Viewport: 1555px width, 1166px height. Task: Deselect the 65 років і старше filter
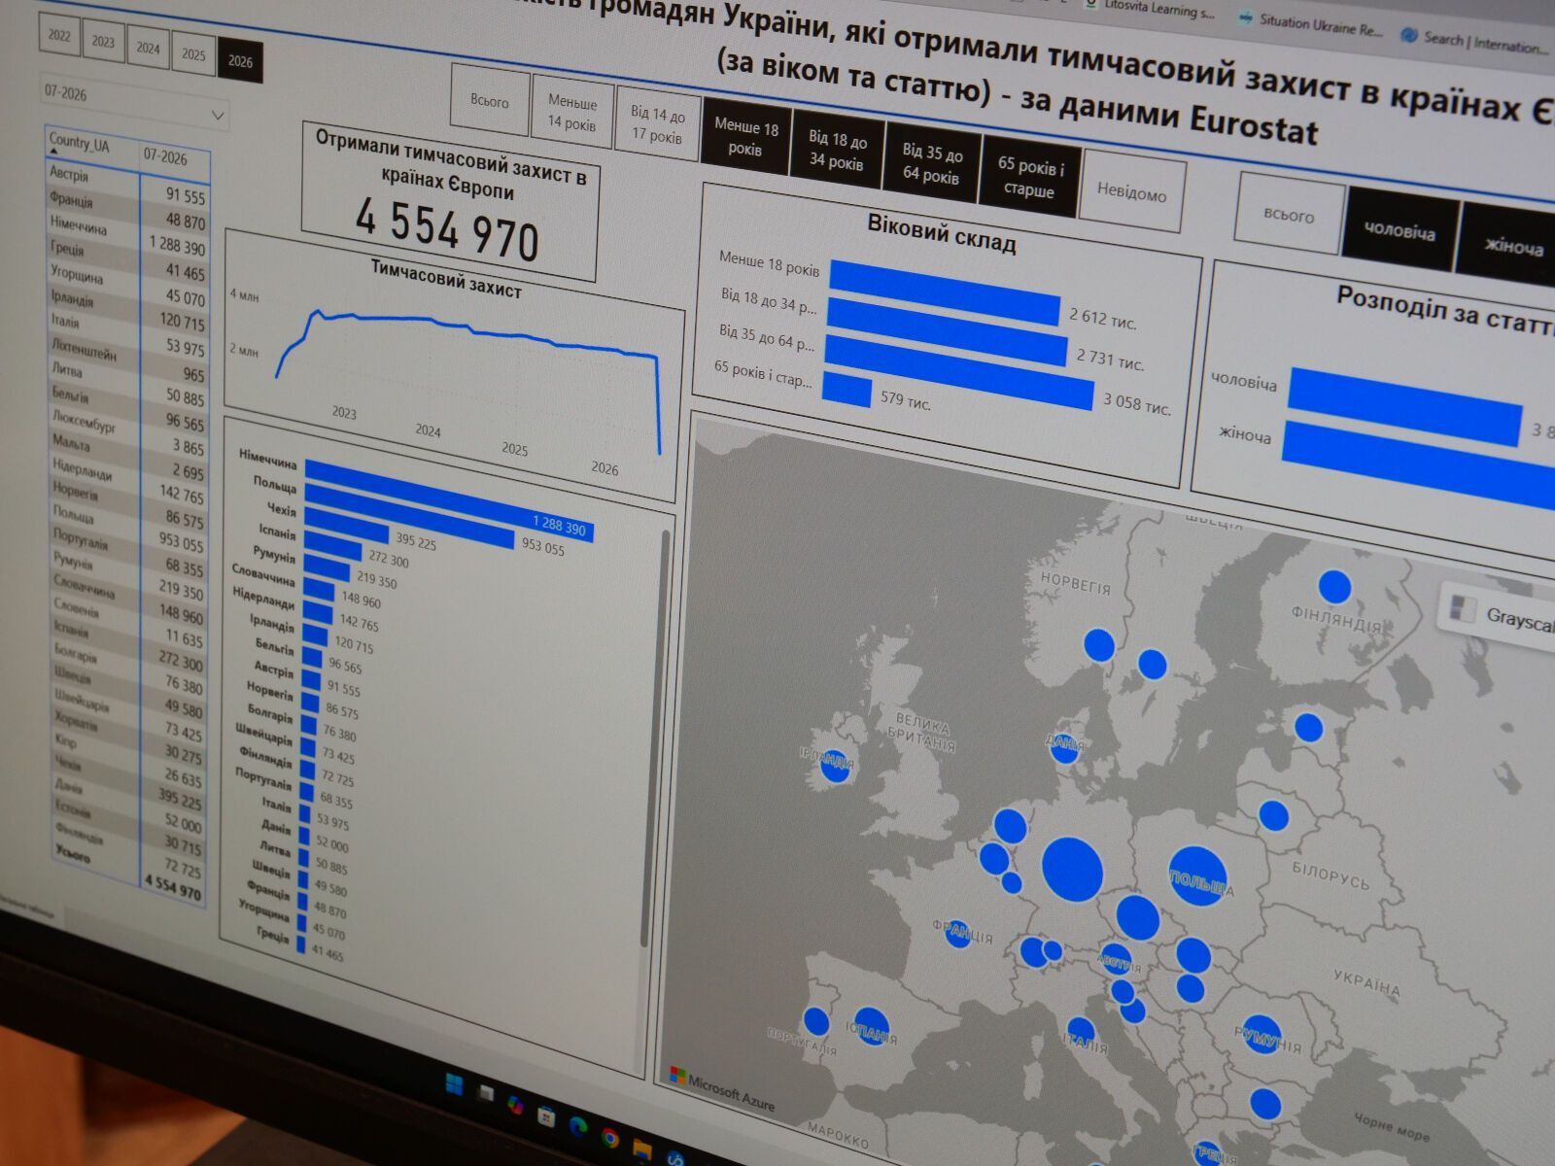[x=1030, y=178]
